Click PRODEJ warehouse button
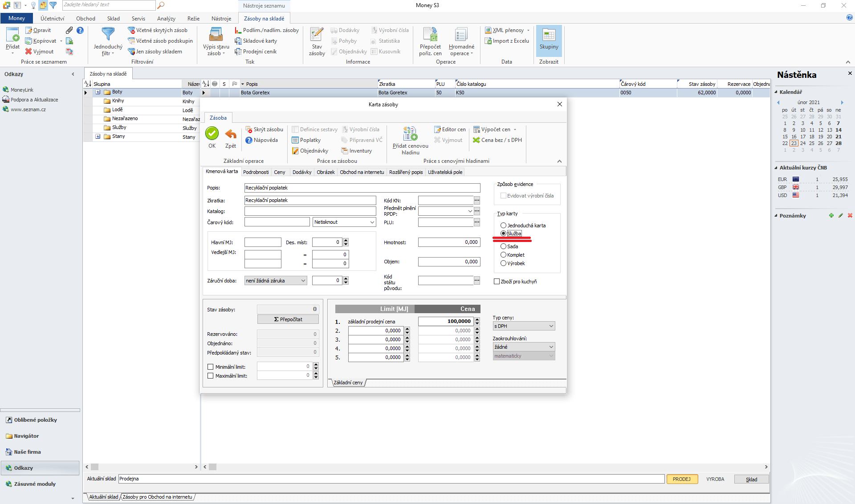The height and width of the screenshot is (504, 855). click(682, 479)
